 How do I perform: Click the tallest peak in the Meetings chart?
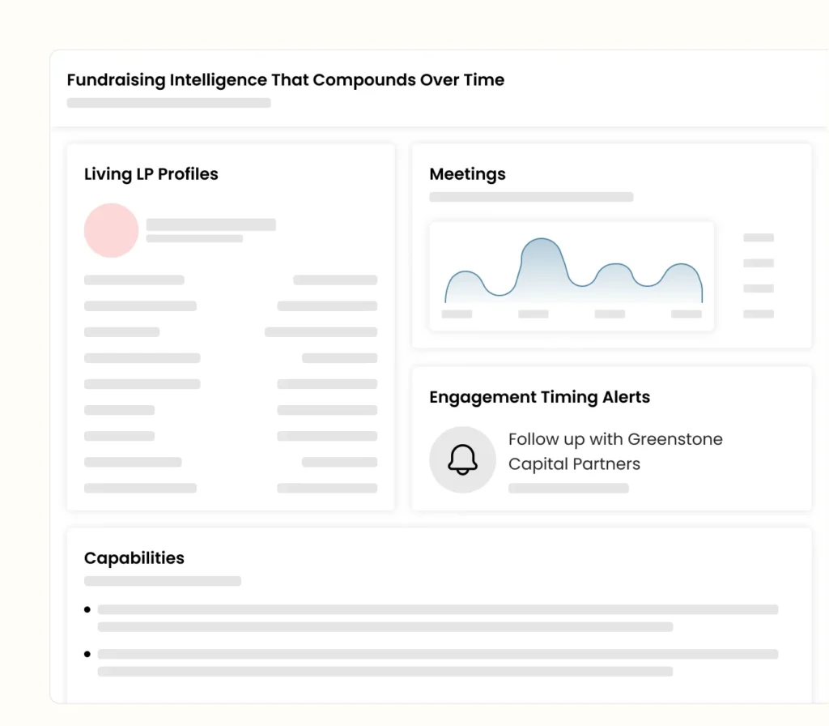(541, 241)
